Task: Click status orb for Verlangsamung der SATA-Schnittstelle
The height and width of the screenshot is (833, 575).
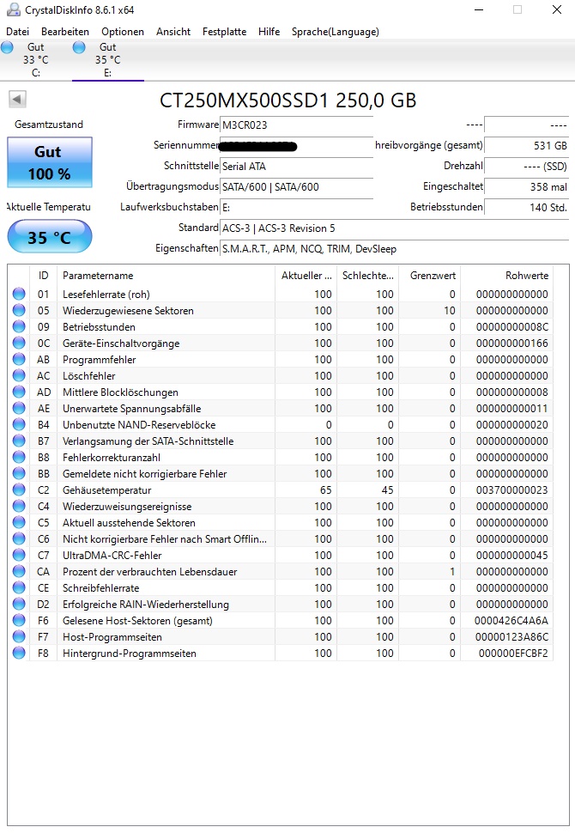Action: (19, 441)
